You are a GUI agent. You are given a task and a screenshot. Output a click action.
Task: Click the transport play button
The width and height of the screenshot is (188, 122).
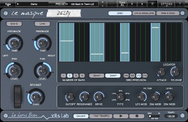(121, 116)
